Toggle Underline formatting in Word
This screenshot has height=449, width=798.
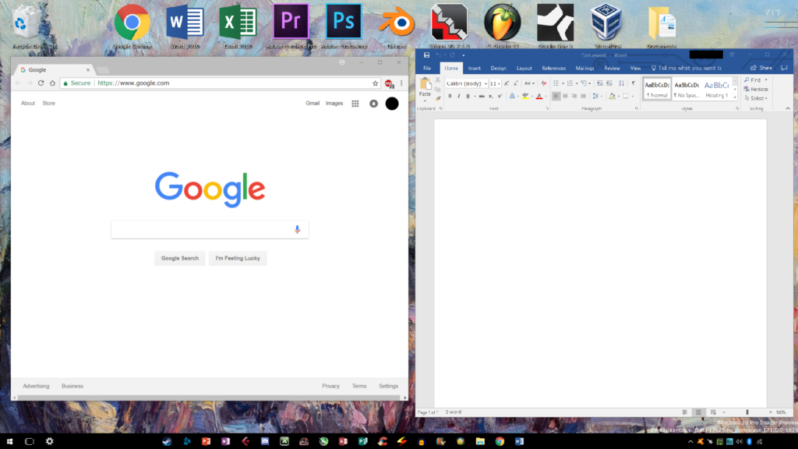point(468,96)
